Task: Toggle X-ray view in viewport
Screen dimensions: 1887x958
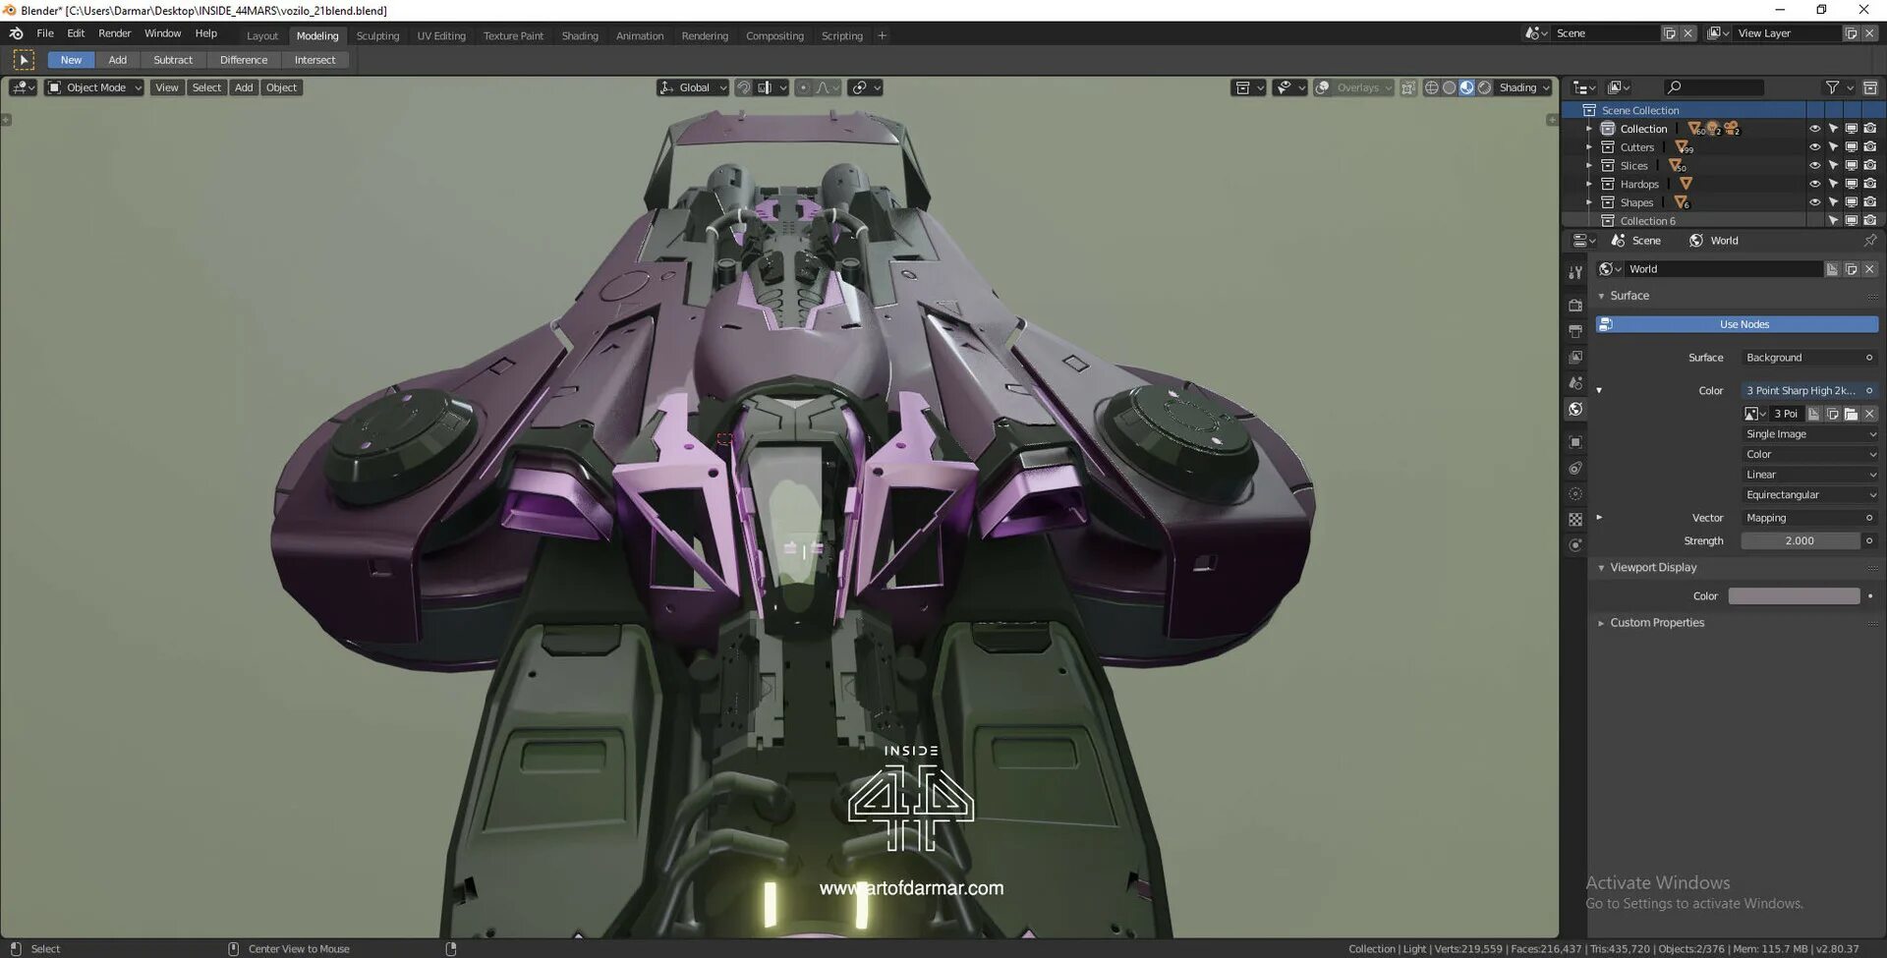Action: click(x=1408, y=87)
